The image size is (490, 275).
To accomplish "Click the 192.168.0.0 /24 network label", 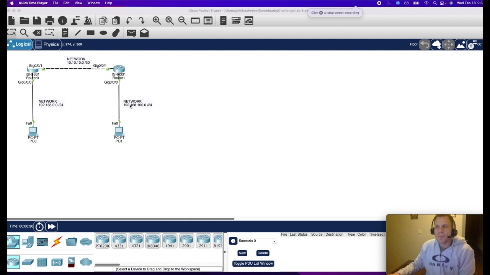I will (51, 105).
